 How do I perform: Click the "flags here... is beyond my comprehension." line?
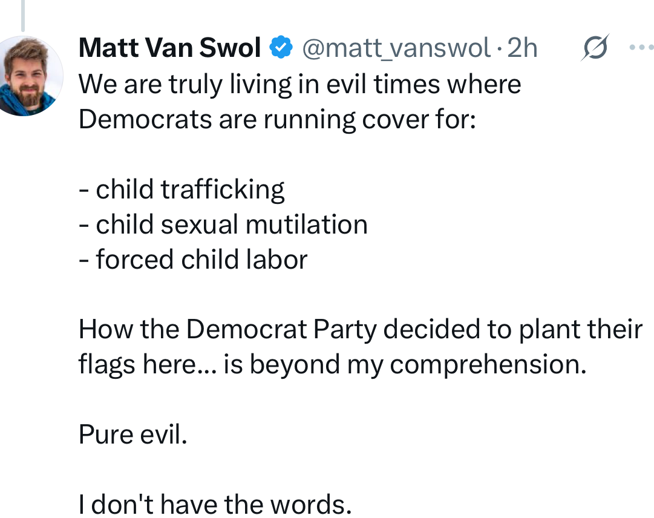pos(332,365)
